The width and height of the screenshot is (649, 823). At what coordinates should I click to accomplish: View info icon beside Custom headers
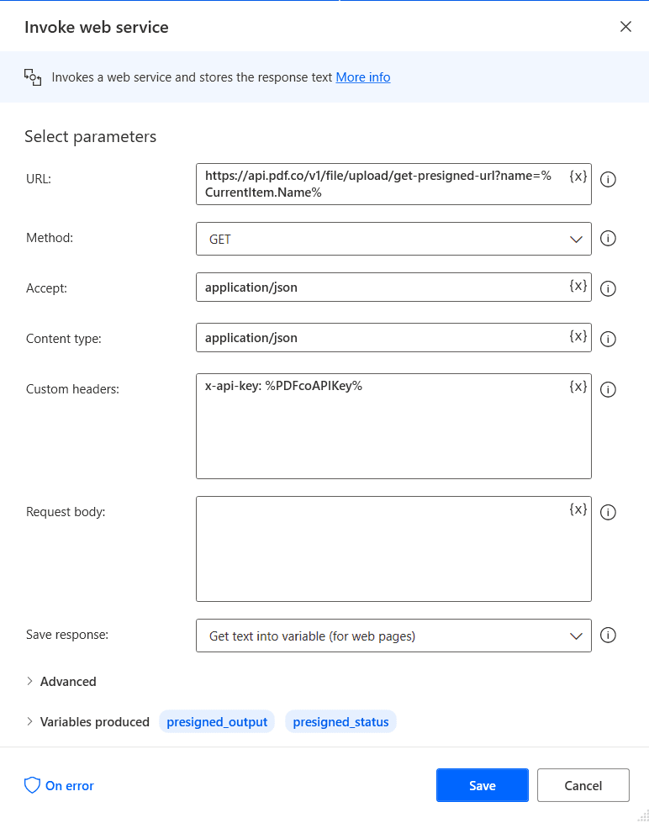[x=609, y=389]
